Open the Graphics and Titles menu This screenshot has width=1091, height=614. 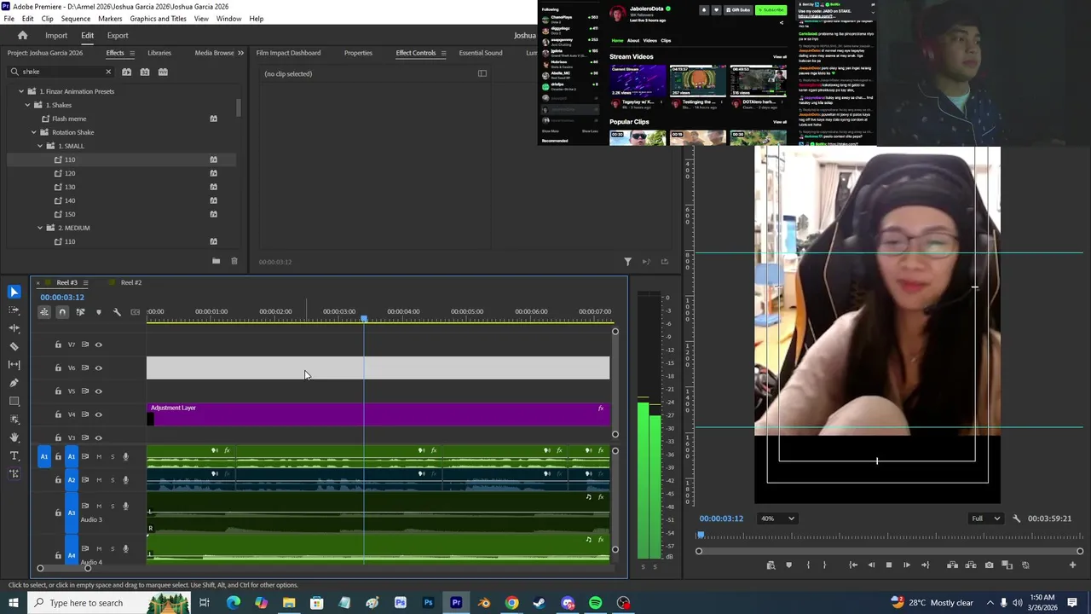(158, 19)
